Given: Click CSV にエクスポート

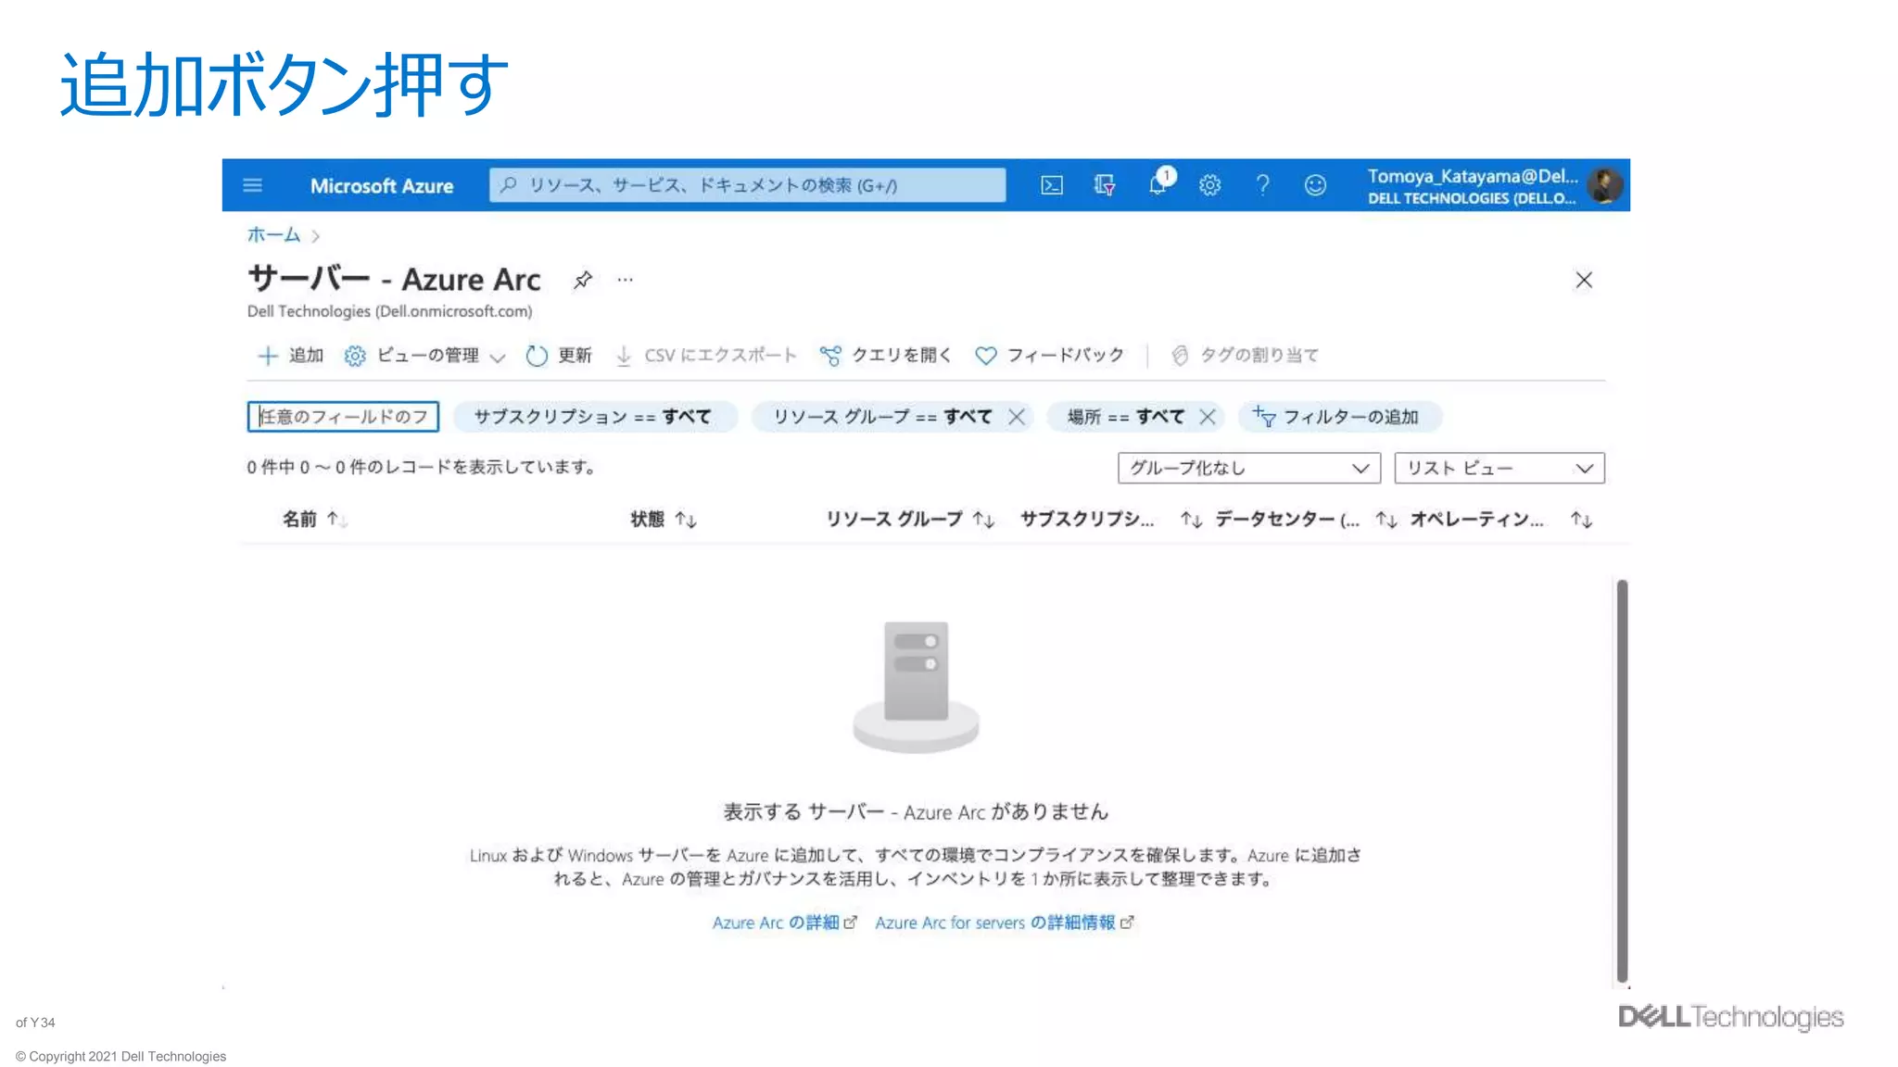Looking at the screenshot, I should click(x=706, y=356).
